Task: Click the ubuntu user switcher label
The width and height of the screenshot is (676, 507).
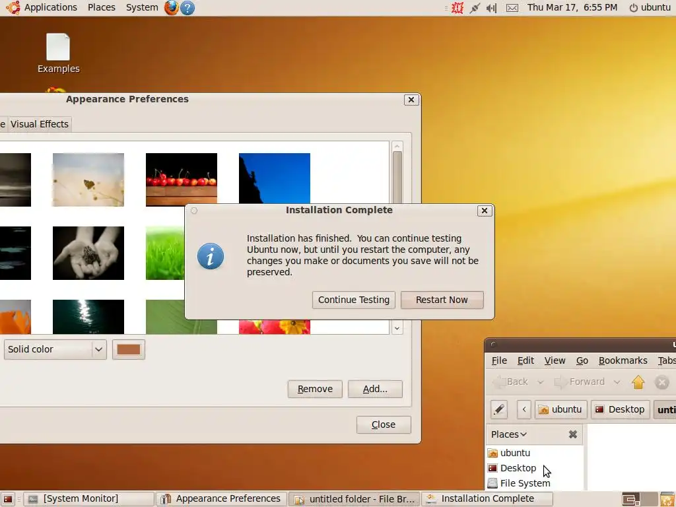Action: pyautogui.click(x=656, y=7)
